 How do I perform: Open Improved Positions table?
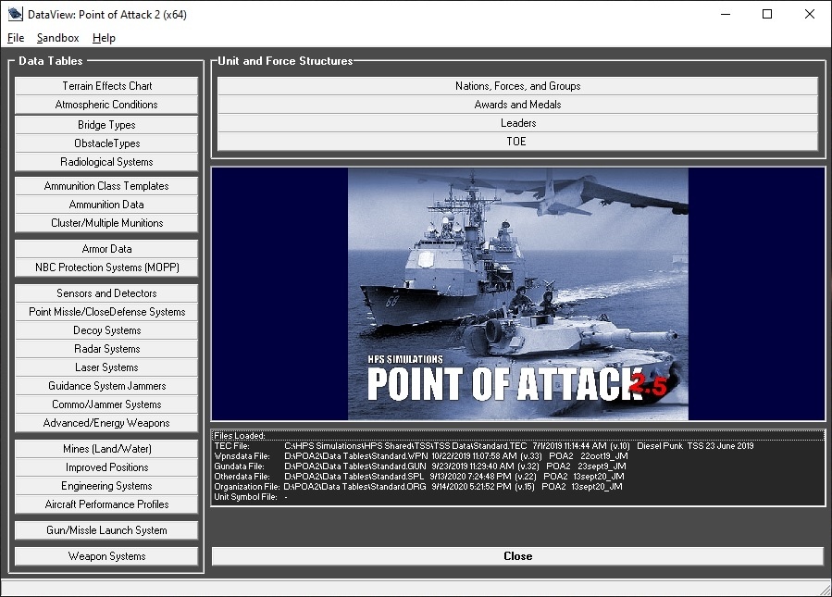[106, 467]
